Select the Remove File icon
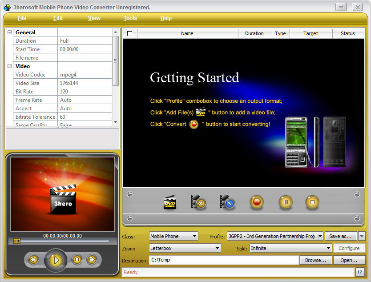Image resolution: width=371 pixels, height=282 pixels. pyautogui.click(x=198, y=202)
